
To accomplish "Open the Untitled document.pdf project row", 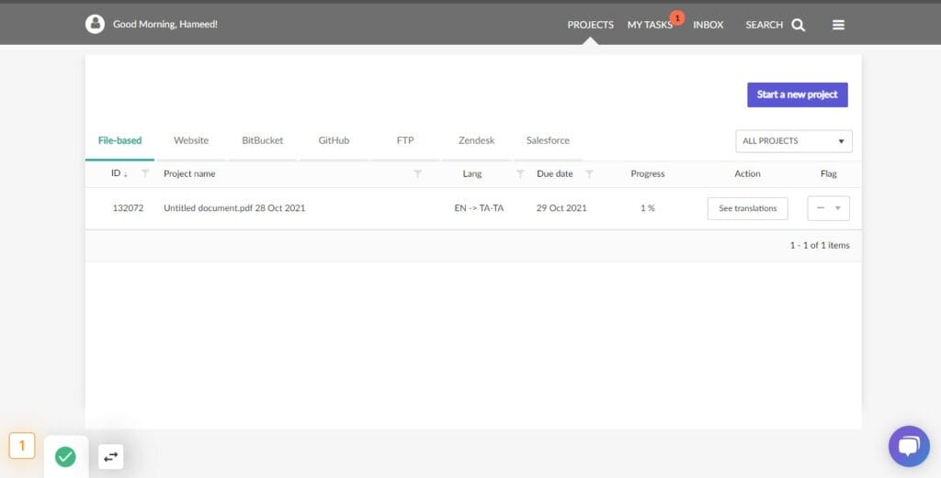I will coord(234,208).
